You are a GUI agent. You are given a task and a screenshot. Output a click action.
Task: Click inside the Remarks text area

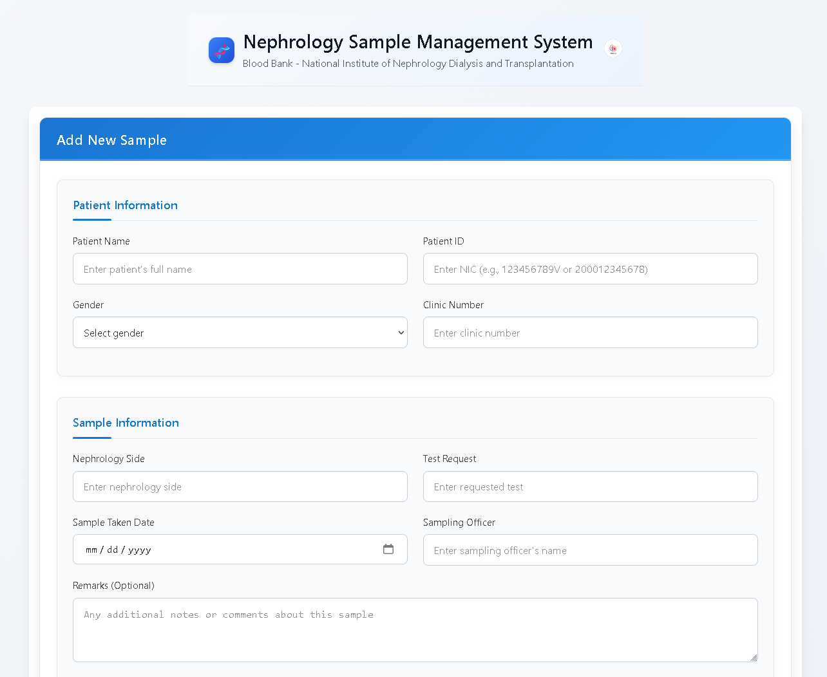(415, 630)
